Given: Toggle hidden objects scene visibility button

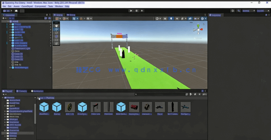Looking at the screenshot, I should [190, 18].
